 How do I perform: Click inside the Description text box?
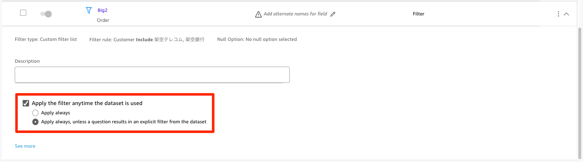coord(152,75)
